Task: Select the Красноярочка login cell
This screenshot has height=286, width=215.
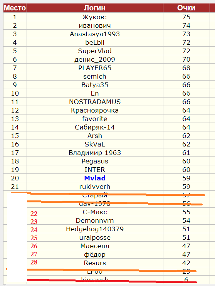Action: tap(95, 110)
